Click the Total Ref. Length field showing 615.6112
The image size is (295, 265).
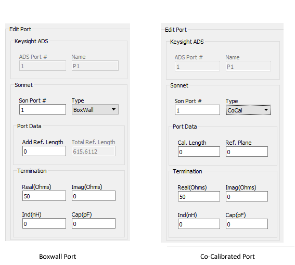(94, 151)
